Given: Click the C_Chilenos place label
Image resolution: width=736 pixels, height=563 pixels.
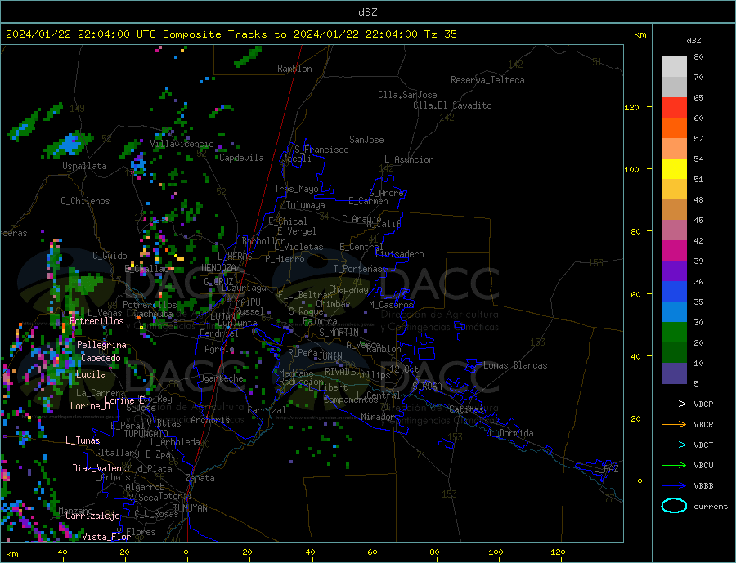Looking at the screenshot, I should click(x=85, y=201).
